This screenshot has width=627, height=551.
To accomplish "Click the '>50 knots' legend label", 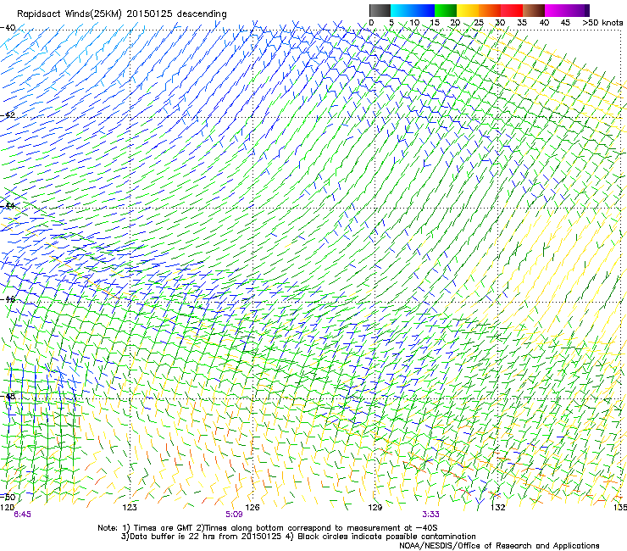I will click(x=602, y=23).
